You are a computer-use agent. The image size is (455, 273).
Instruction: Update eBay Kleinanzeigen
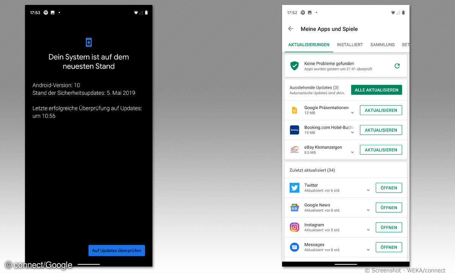pos(381,150)
